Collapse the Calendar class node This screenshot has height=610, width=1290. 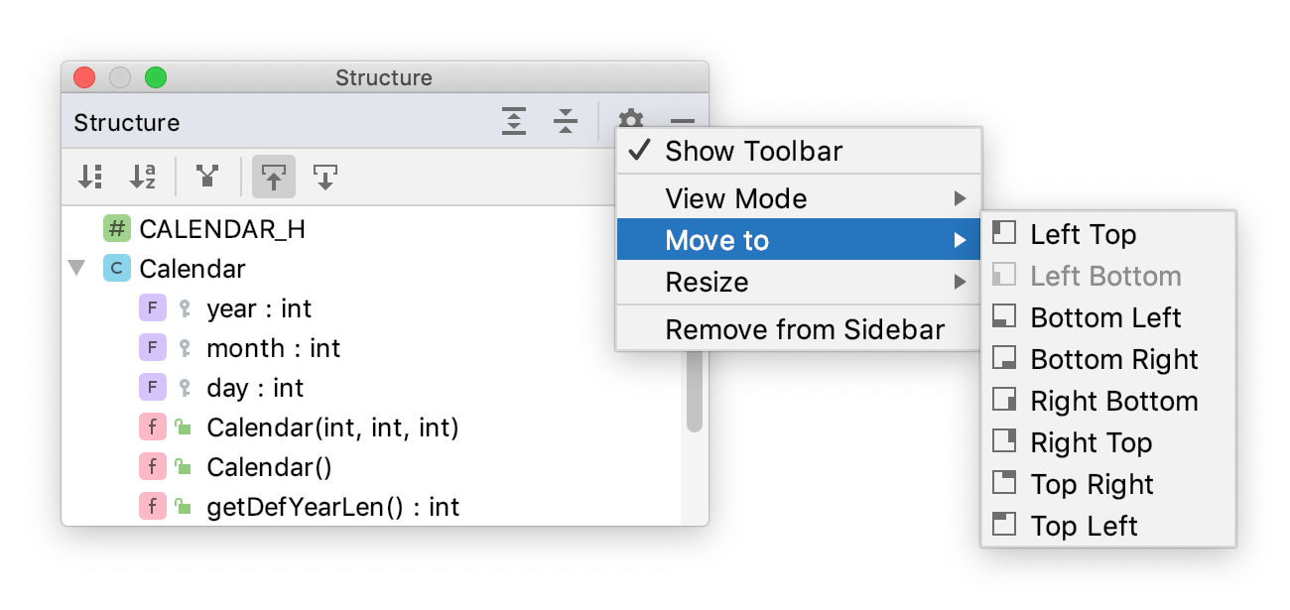tap(77, 268)
